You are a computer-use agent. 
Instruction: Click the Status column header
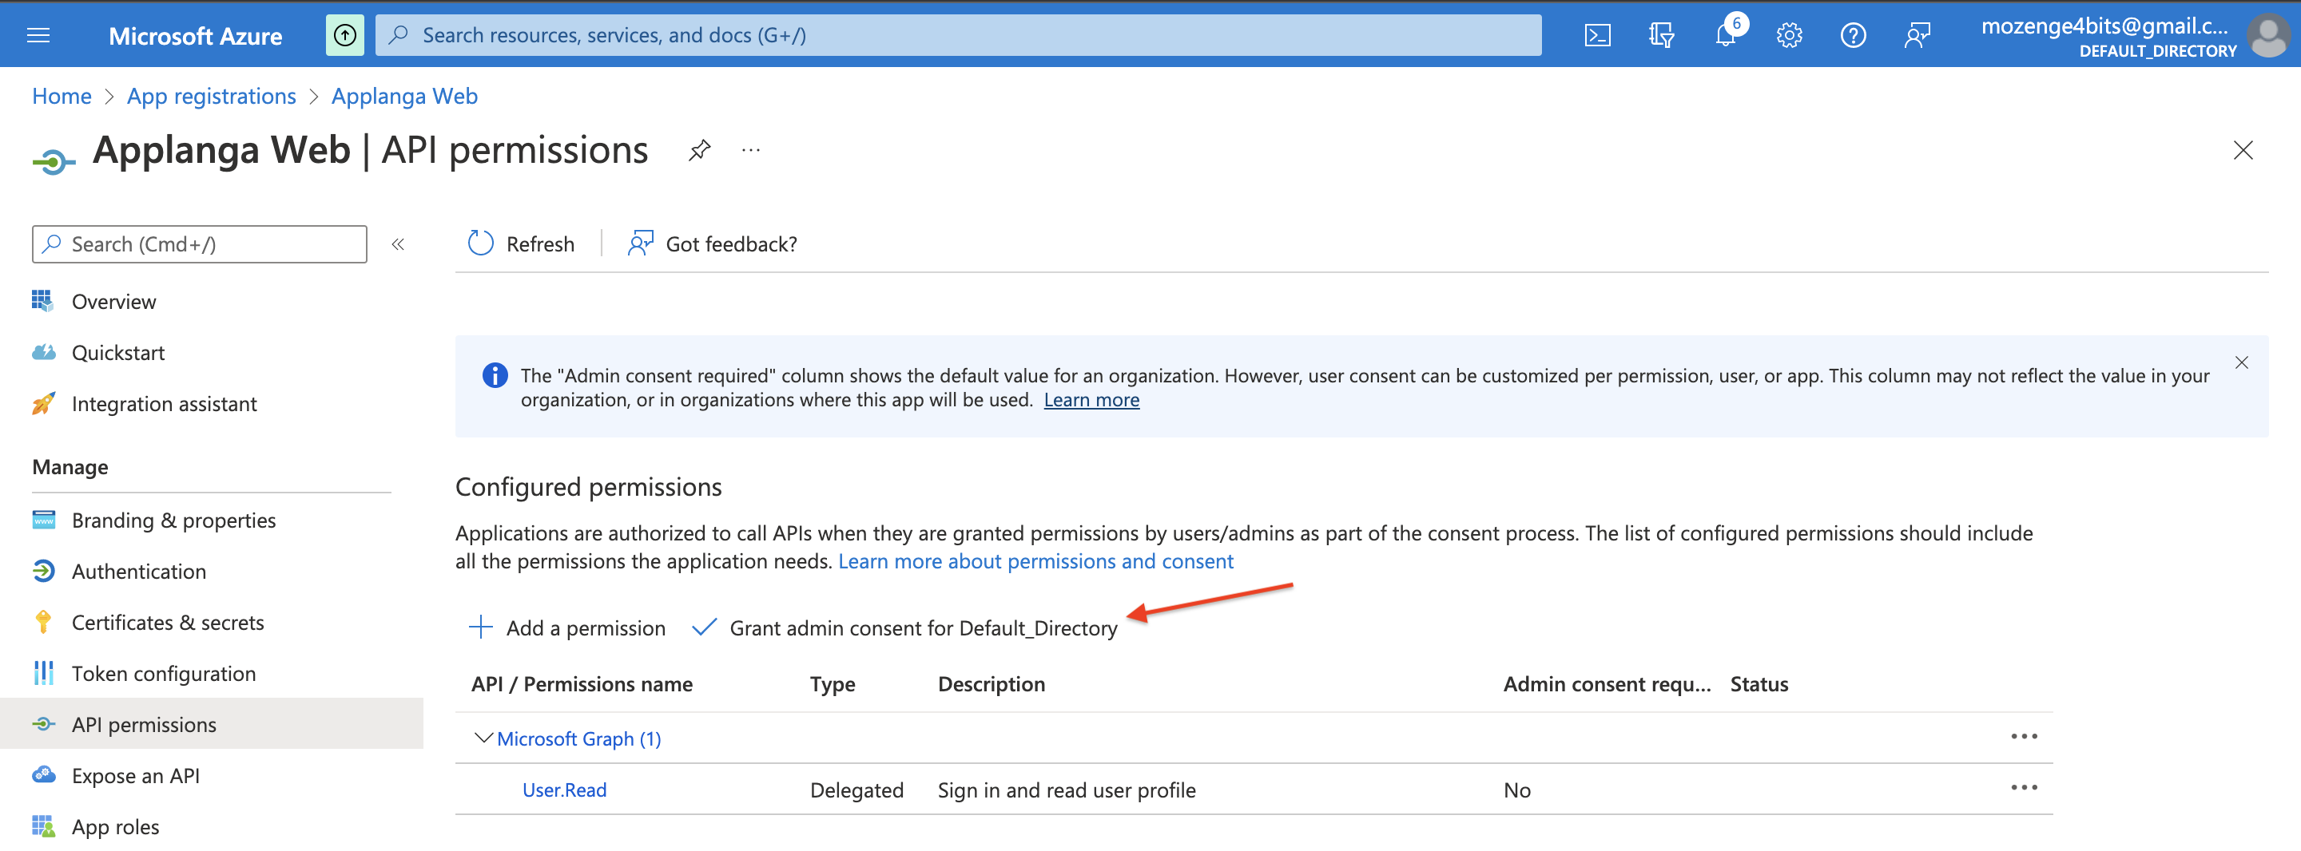point(1759,684)
